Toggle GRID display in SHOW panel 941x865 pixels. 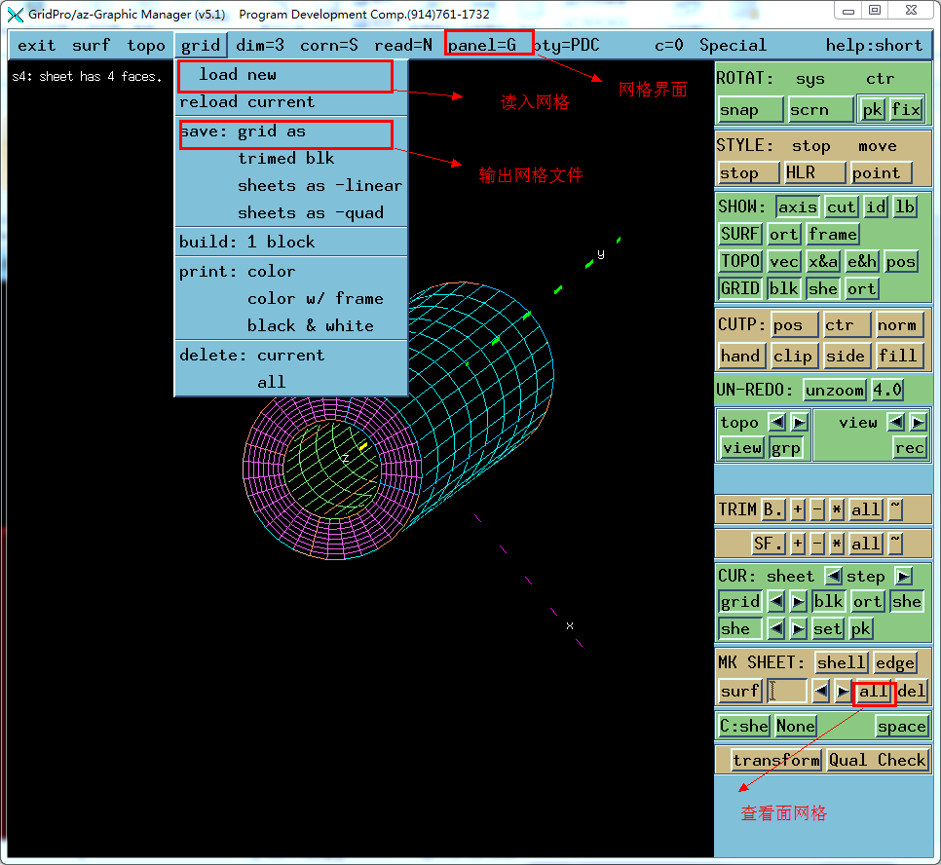(740, 288)
